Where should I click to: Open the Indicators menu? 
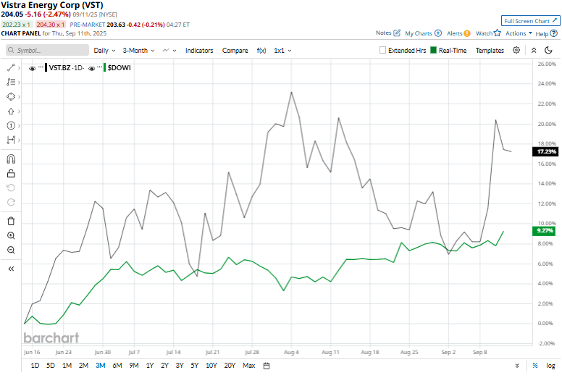(199, 51)
